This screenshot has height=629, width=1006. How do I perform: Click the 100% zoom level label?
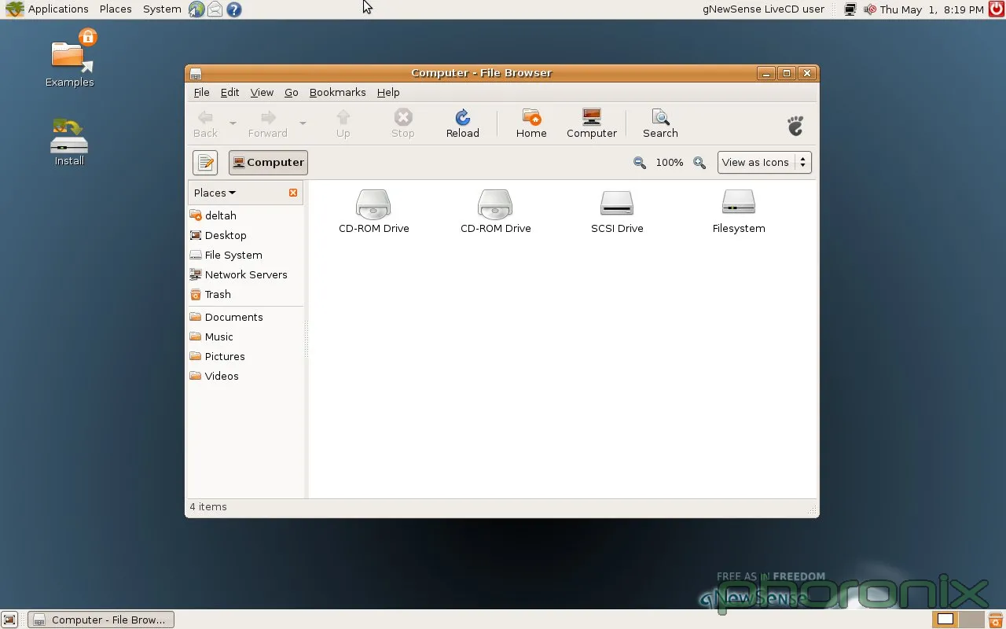coord(670,163)
